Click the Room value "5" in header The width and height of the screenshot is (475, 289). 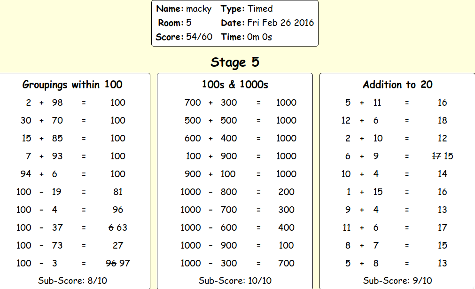click(189, 23)
